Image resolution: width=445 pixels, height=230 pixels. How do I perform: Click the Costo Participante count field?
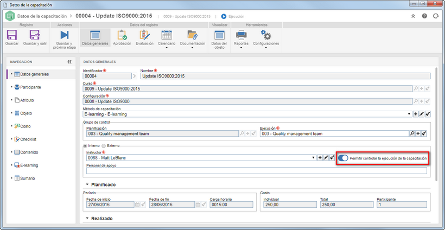pyautogui.click(x=402, y=205)
